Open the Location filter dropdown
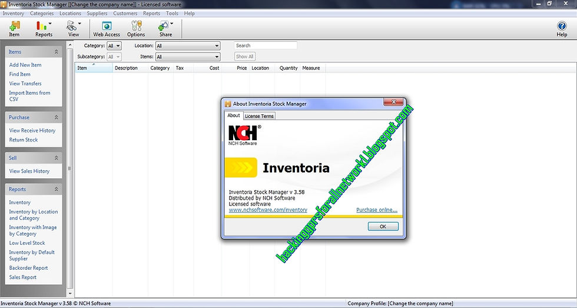 (188, 46)
